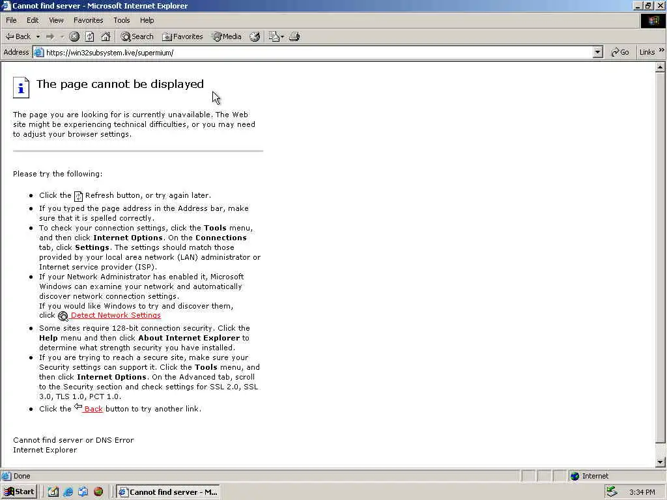This screenshot has width=667, height=500.
Task: Click the Detect Network Settings link
Action: [x=116, y=315]
